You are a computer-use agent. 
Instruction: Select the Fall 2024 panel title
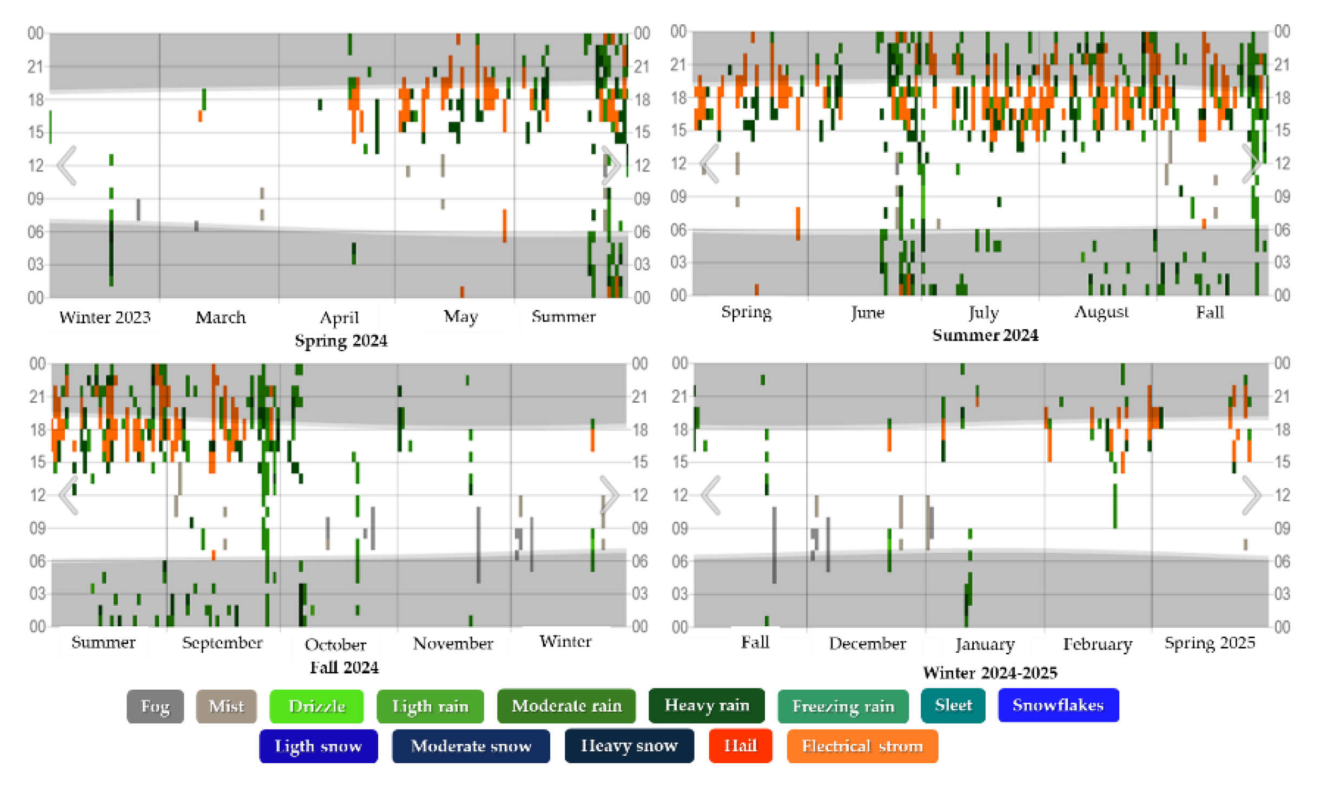[344, 667]
